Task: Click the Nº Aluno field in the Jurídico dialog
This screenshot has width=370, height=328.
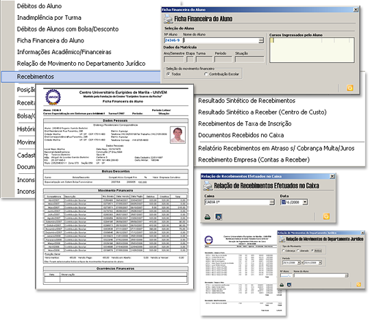Action: (286, 275)
